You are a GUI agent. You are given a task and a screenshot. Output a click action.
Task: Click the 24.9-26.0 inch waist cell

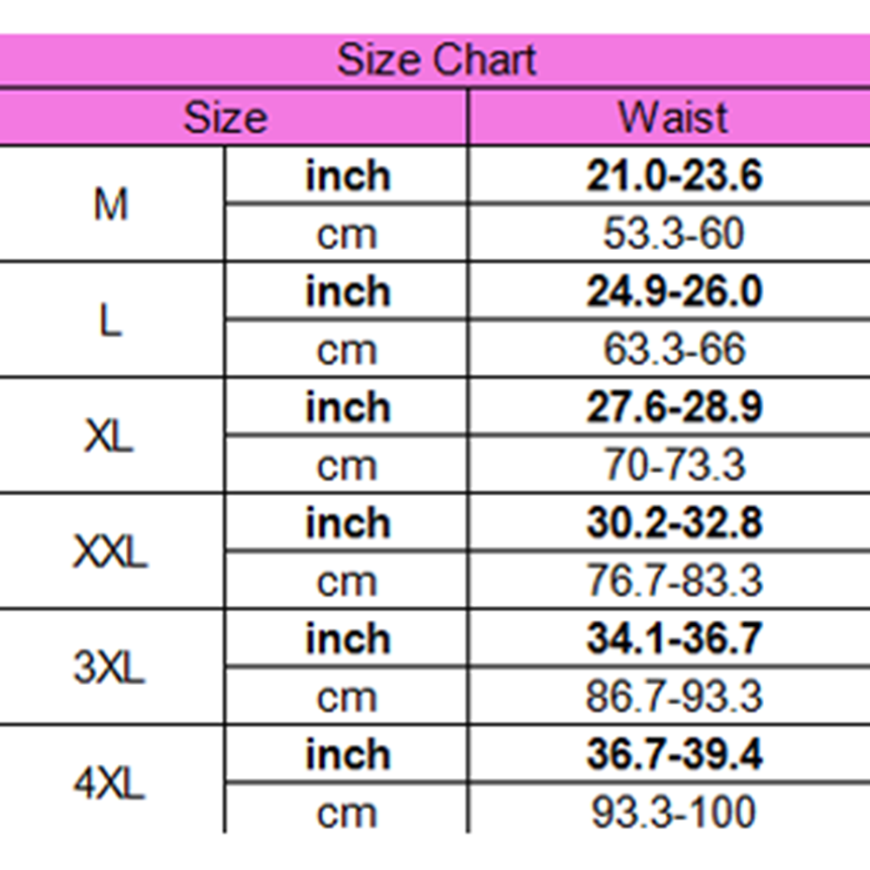click(674, 292)
